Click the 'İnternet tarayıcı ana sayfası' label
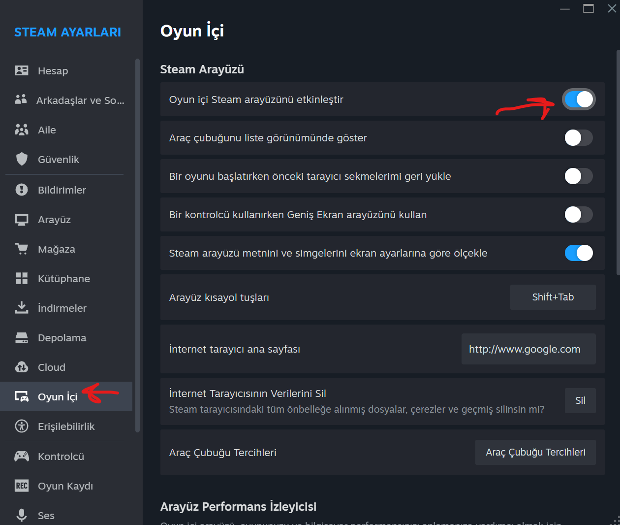Image resolution: width=620 pixels, height=525 pixels. point(234,349)
